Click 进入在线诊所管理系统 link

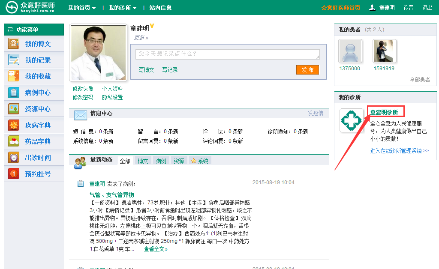coord(400,151)
